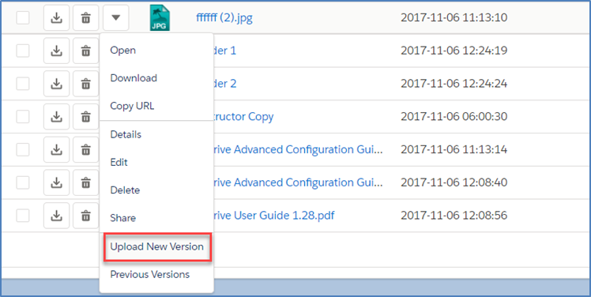Tick the checkbox for ffffff (2).jpg
591x297 pixels.
click(x=23, y=17)
